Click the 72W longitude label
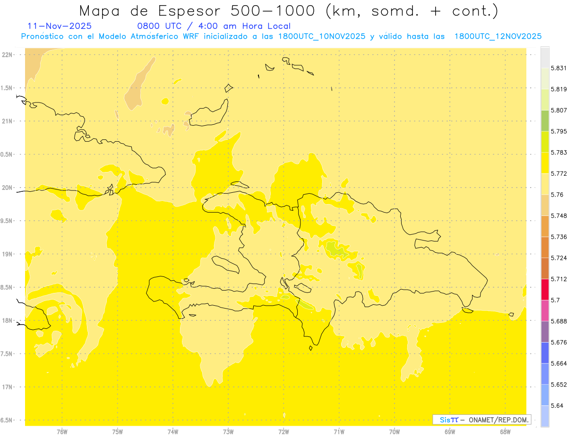The image size is (567, 438). (283, 432)
